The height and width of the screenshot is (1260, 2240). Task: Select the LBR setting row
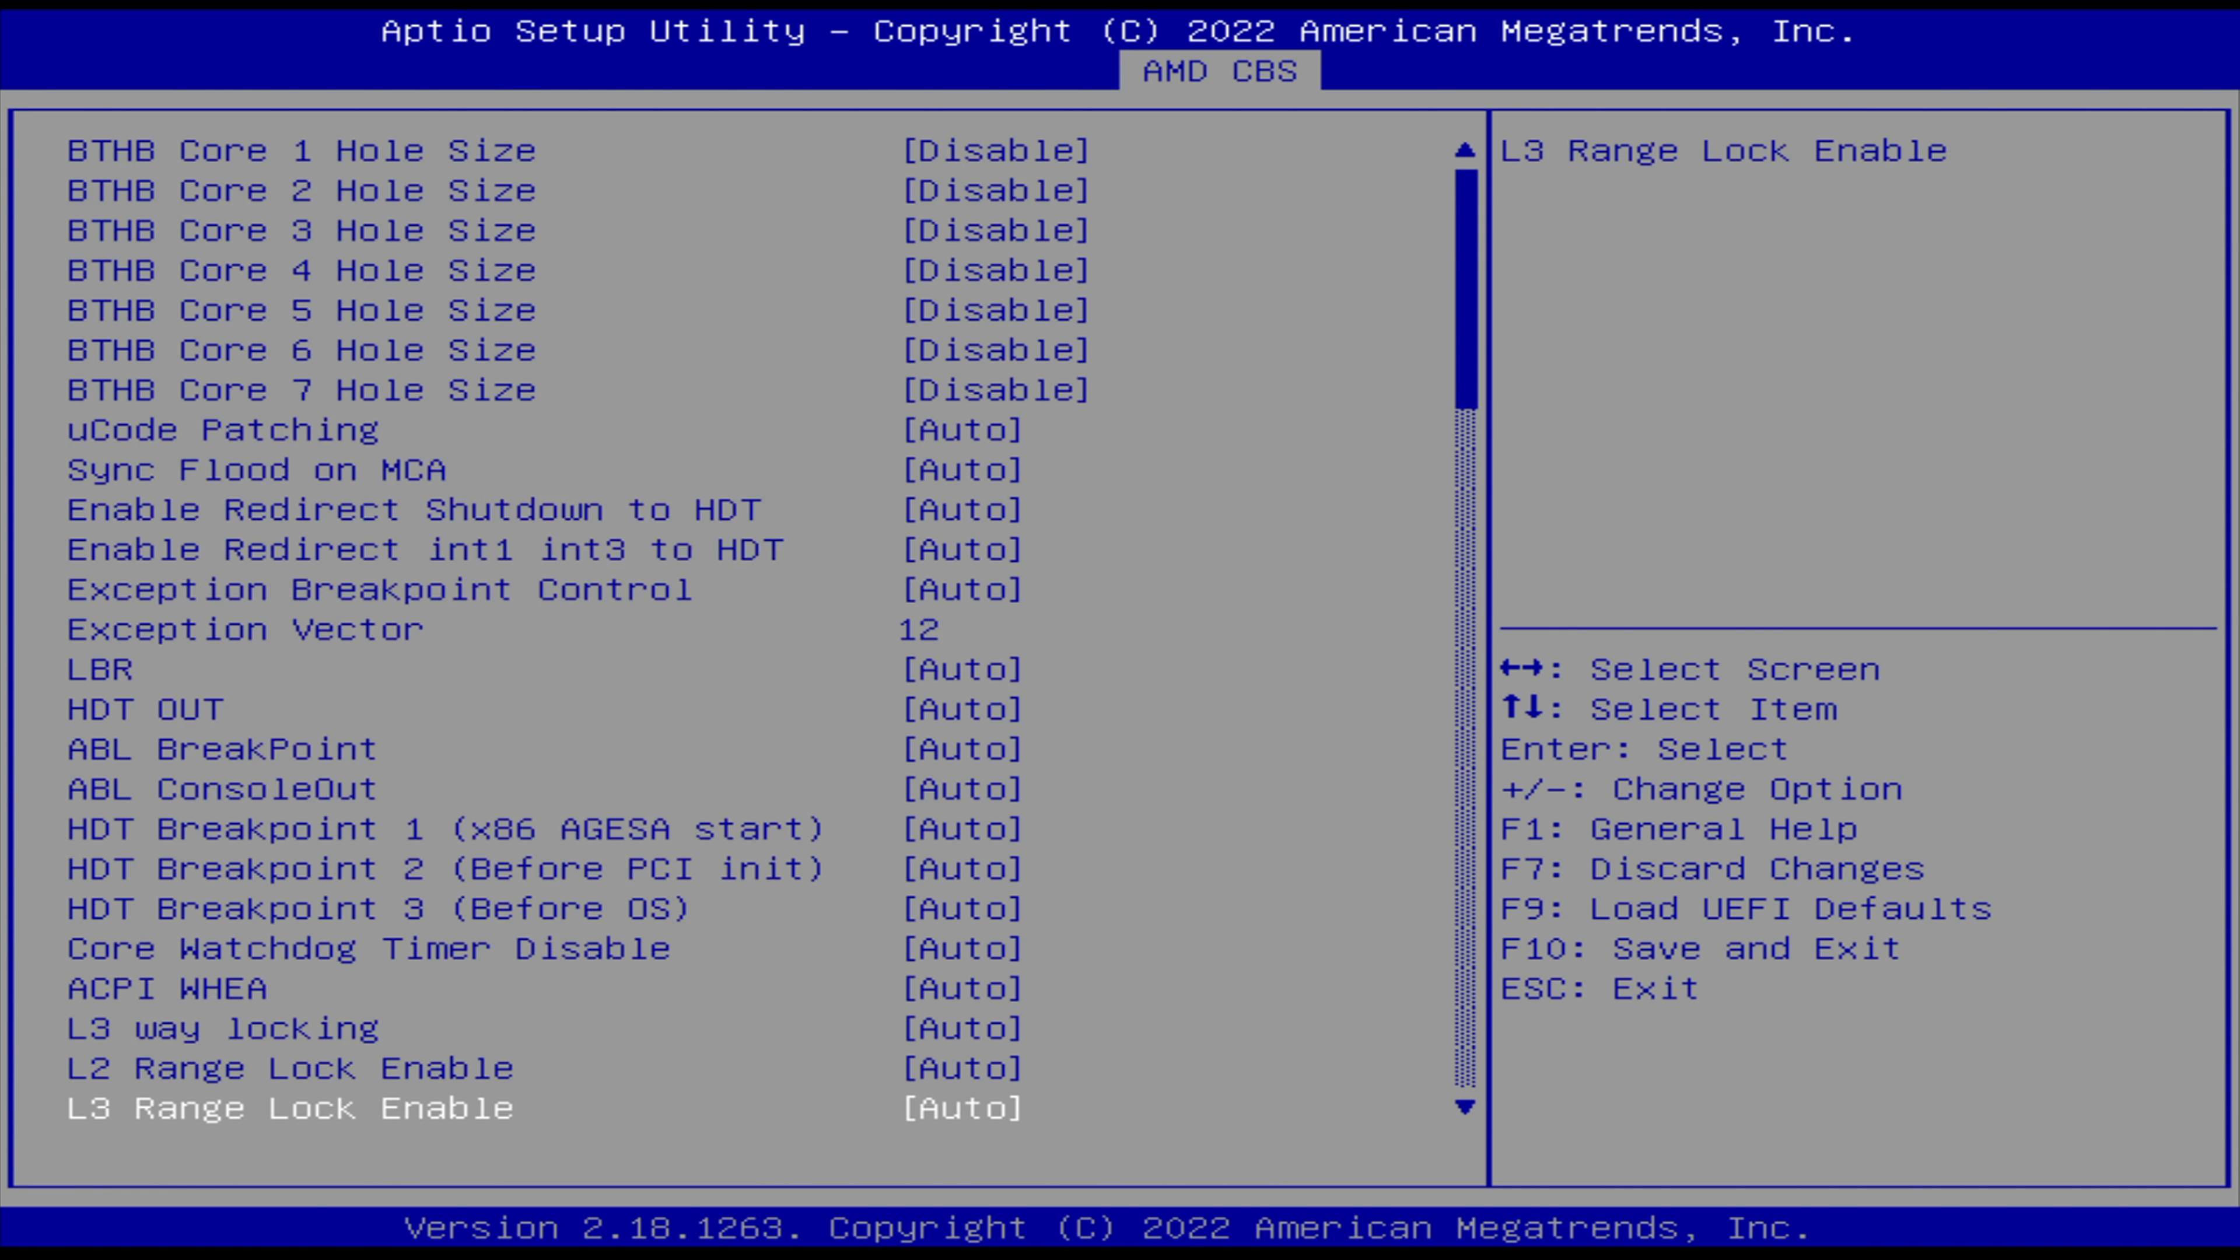tap(544, 670)
